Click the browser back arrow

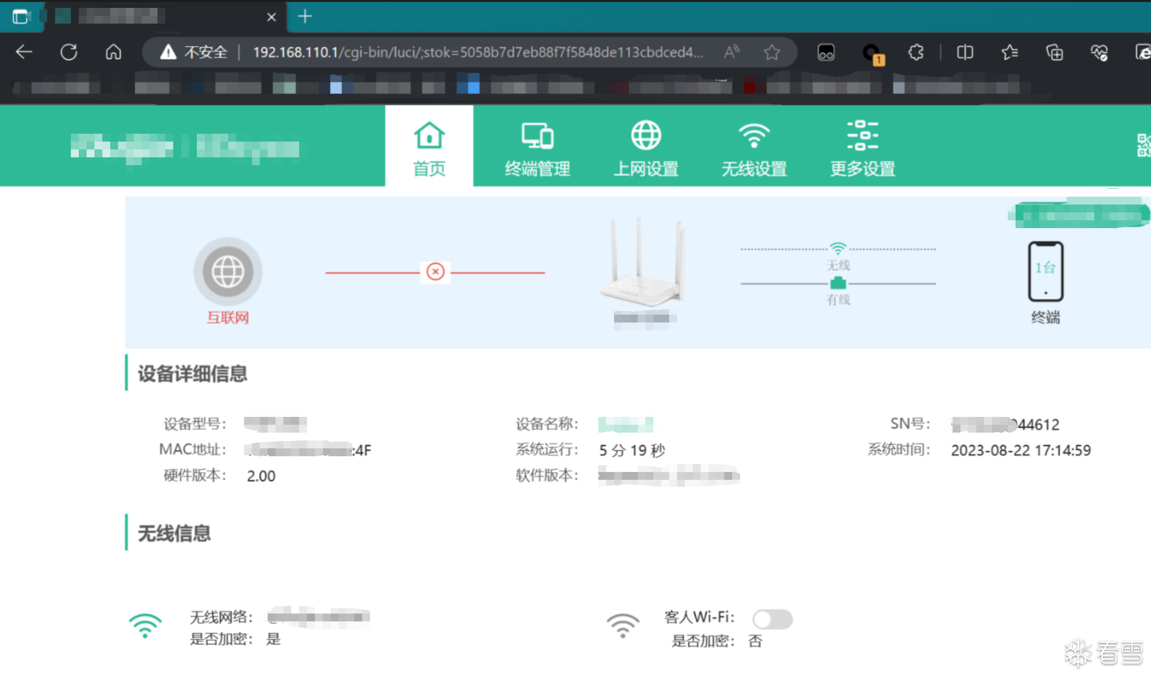click(24, 52)
